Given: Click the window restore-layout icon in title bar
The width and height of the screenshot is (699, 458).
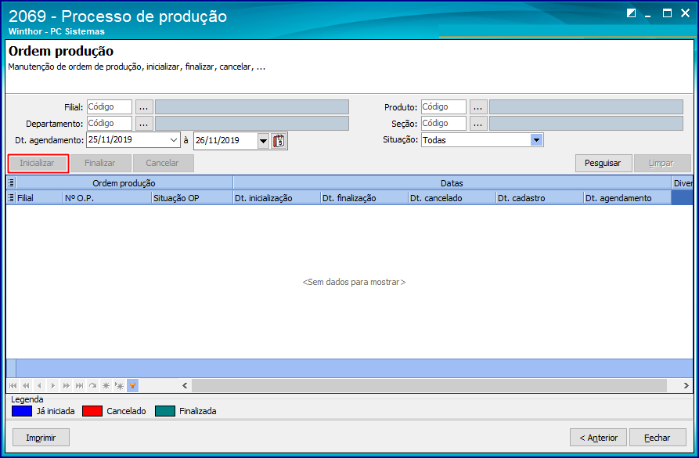Looking at the screenshot, I should 631,13.
